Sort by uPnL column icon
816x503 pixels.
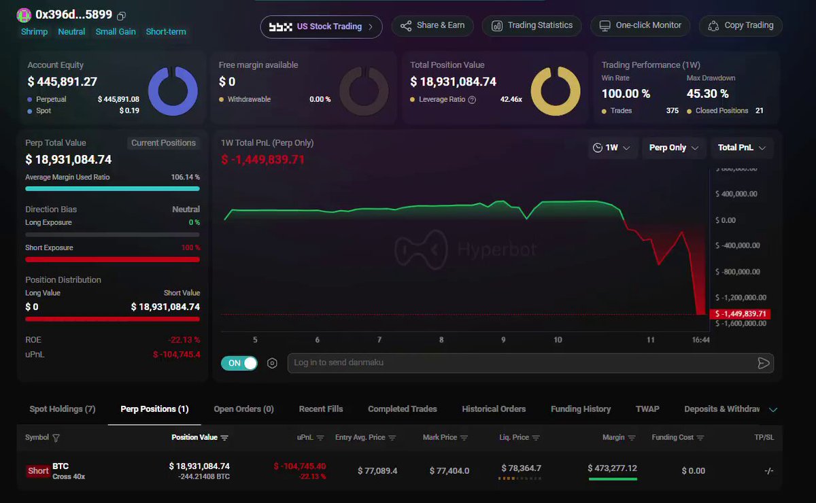click(320, 438)
